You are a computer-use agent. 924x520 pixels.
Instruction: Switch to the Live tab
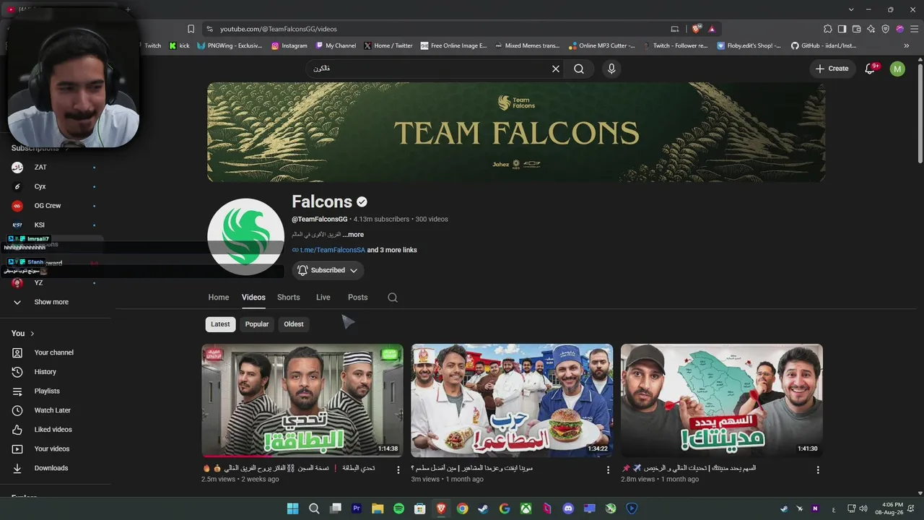pyautogui.click(x=323, y=298)
